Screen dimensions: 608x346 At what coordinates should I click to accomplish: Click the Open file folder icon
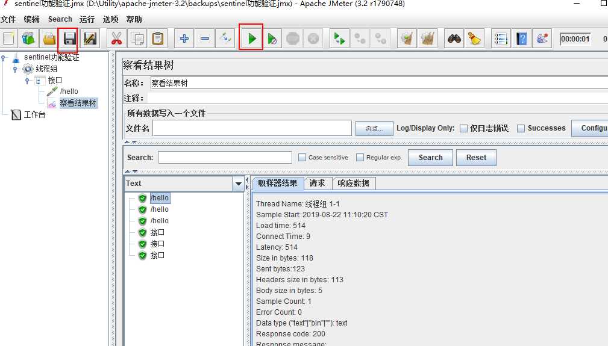pyautogui.click(x=49, y=39)
